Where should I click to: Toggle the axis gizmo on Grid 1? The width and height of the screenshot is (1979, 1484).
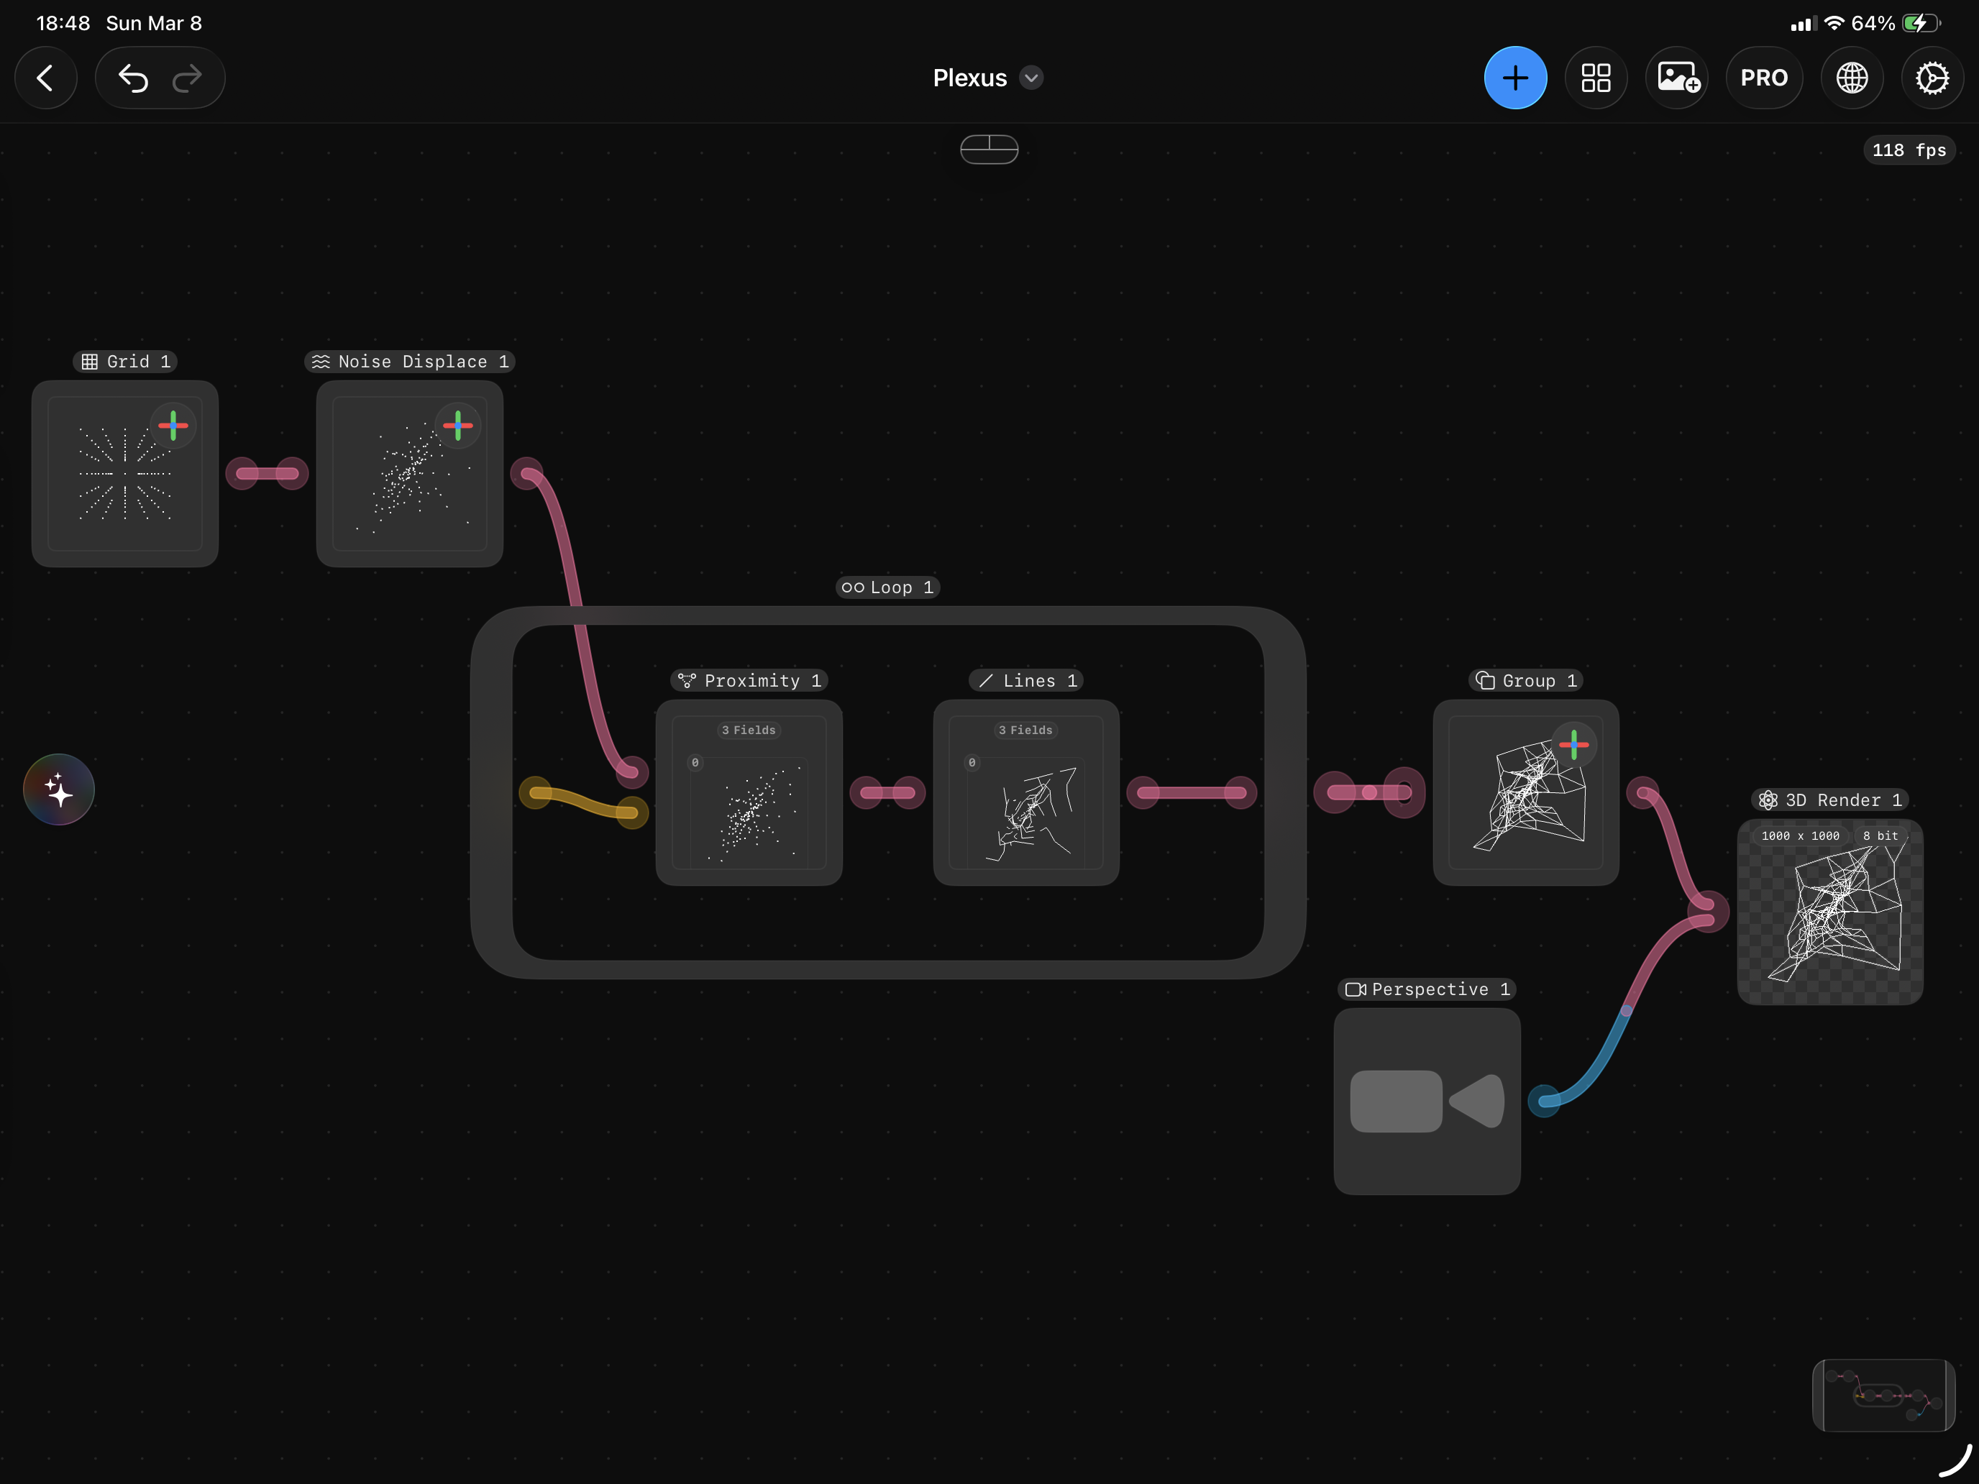173,426
